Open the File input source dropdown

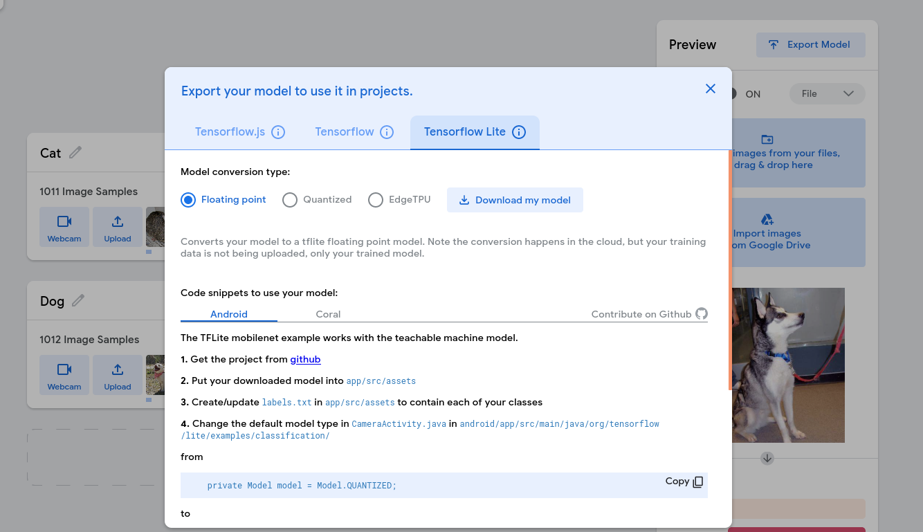(x=828, y=94)
